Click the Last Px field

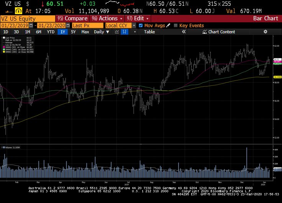click(88, 25)
